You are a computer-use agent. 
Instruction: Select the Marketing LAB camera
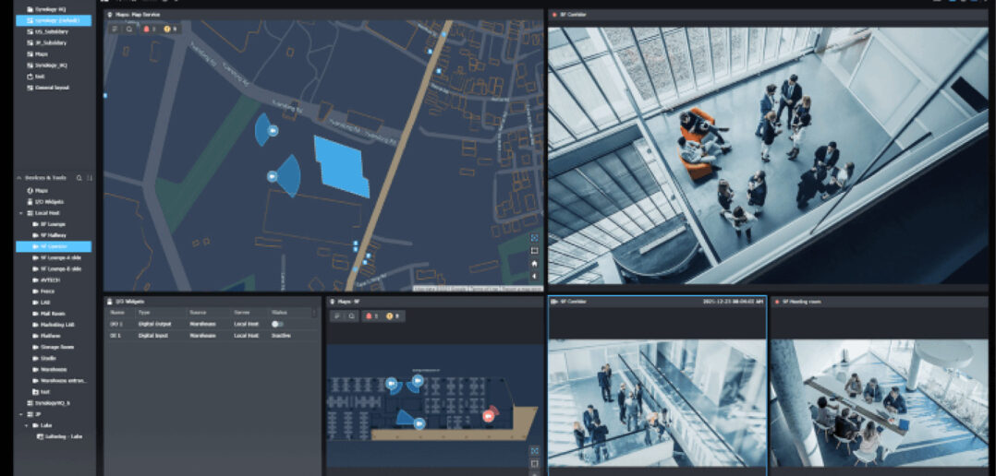(x=54, y=325)
